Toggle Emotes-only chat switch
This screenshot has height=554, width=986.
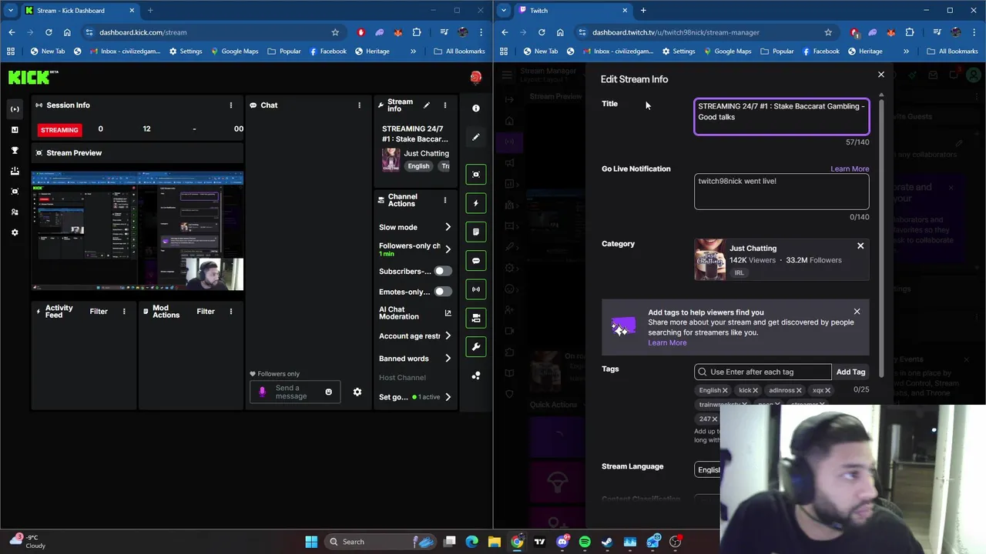pyautogui.click(x=443, y=292)
